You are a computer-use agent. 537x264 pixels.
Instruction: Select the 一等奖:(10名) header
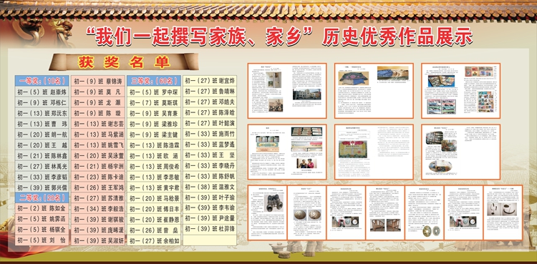point(42,81)
